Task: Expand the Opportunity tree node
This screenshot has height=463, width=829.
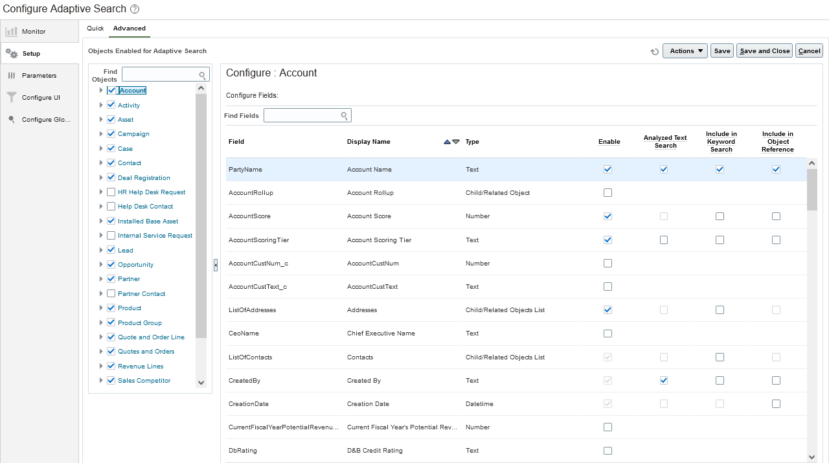Action: 101,264
